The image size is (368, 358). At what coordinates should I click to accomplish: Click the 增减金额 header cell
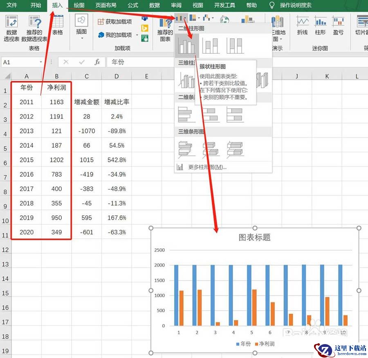pos(87,102)
